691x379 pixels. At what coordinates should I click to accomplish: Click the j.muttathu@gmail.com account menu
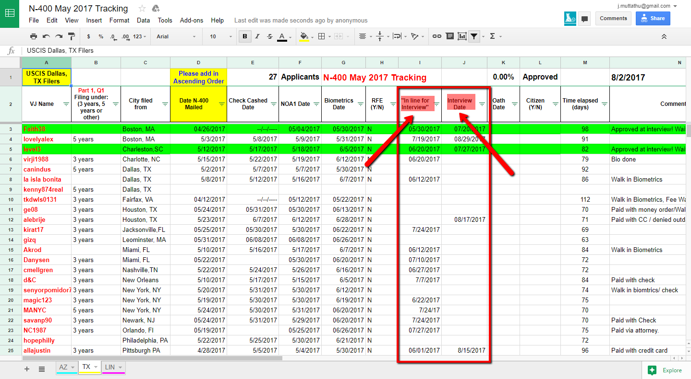[x=648, y=6]
